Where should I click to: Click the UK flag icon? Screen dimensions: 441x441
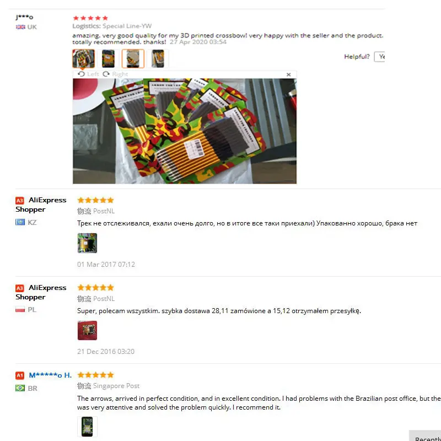coord(20,27)
